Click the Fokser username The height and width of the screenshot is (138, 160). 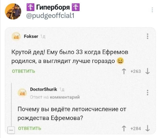coord(31,37)
